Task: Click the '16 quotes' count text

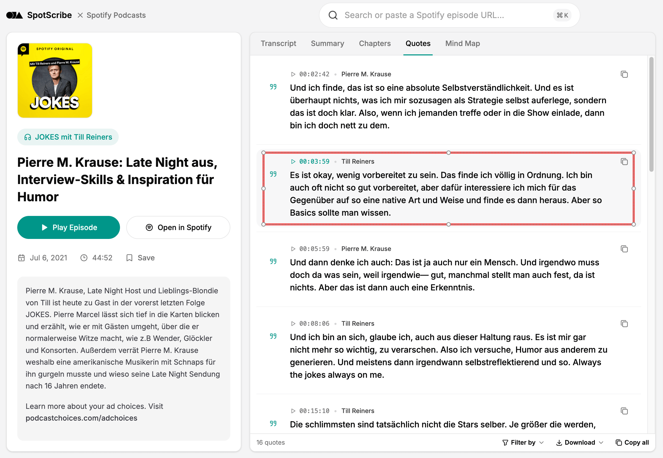Action: pyautogui.click(x=270, y=443)
